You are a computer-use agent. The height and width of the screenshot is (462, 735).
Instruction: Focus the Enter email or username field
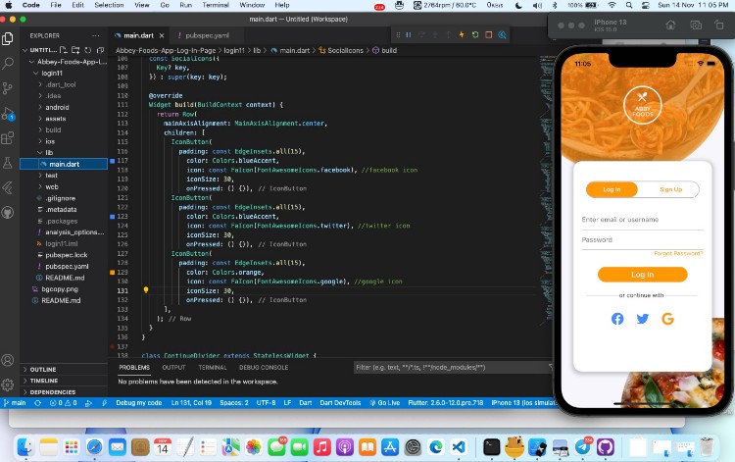click(x=642, y=220)
